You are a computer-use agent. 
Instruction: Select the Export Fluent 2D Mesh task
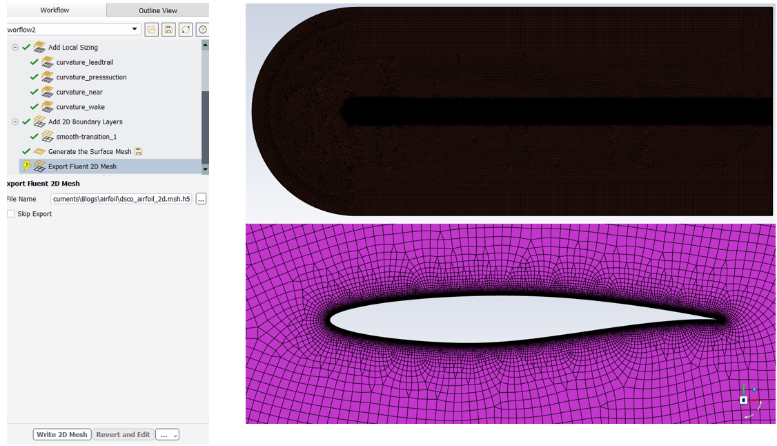82,166
